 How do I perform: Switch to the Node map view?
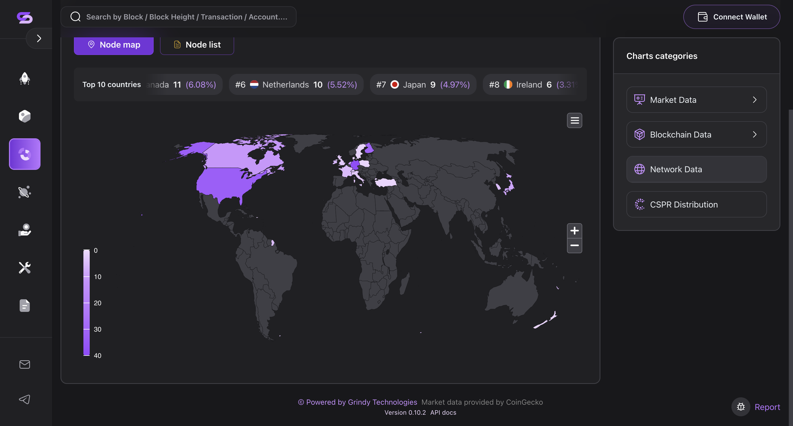click(x=113, y=45)
